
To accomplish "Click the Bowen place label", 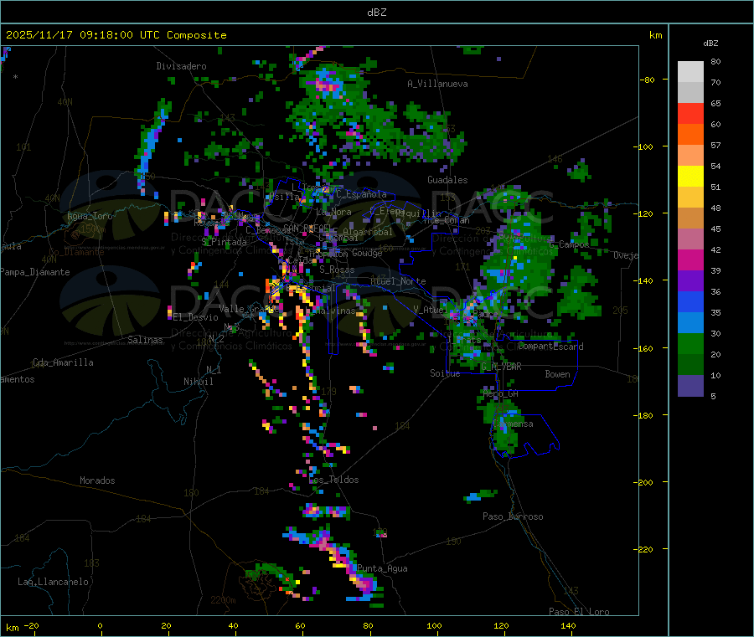I will (557, 374).
